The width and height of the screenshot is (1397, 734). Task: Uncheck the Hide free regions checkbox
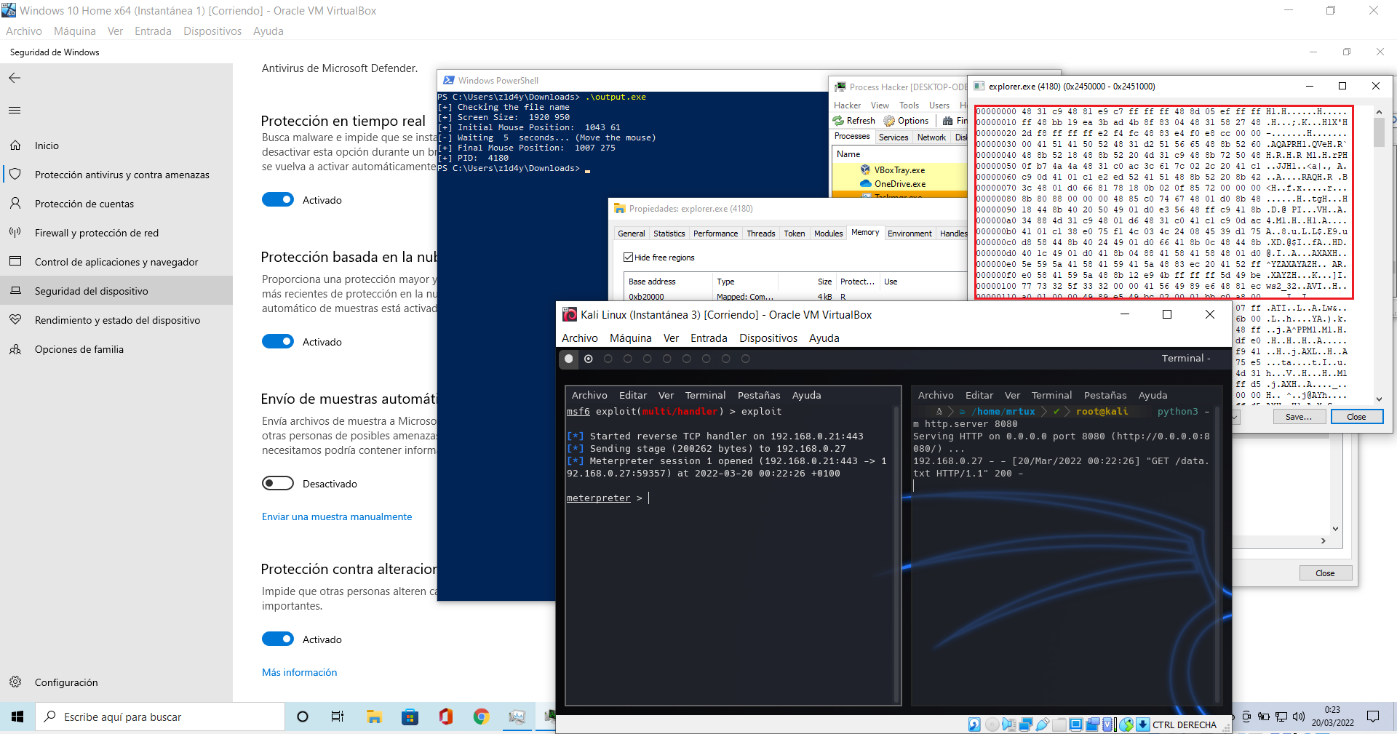pyautogui.click(x=628, y=258)
